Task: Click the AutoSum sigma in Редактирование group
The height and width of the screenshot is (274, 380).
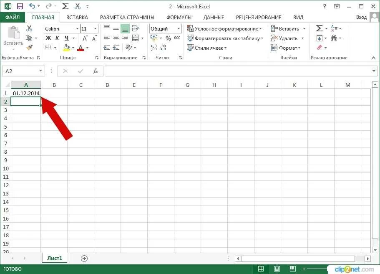Action: [319, 28]
